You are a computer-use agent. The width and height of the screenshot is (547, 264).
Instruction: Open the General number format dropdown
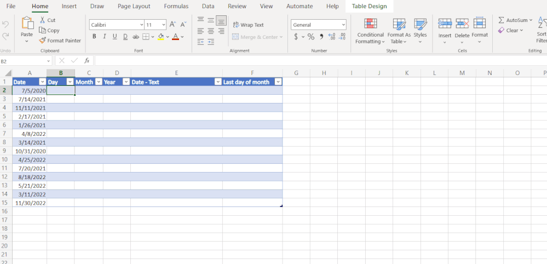pyautogui.click(x=344, y=25)
